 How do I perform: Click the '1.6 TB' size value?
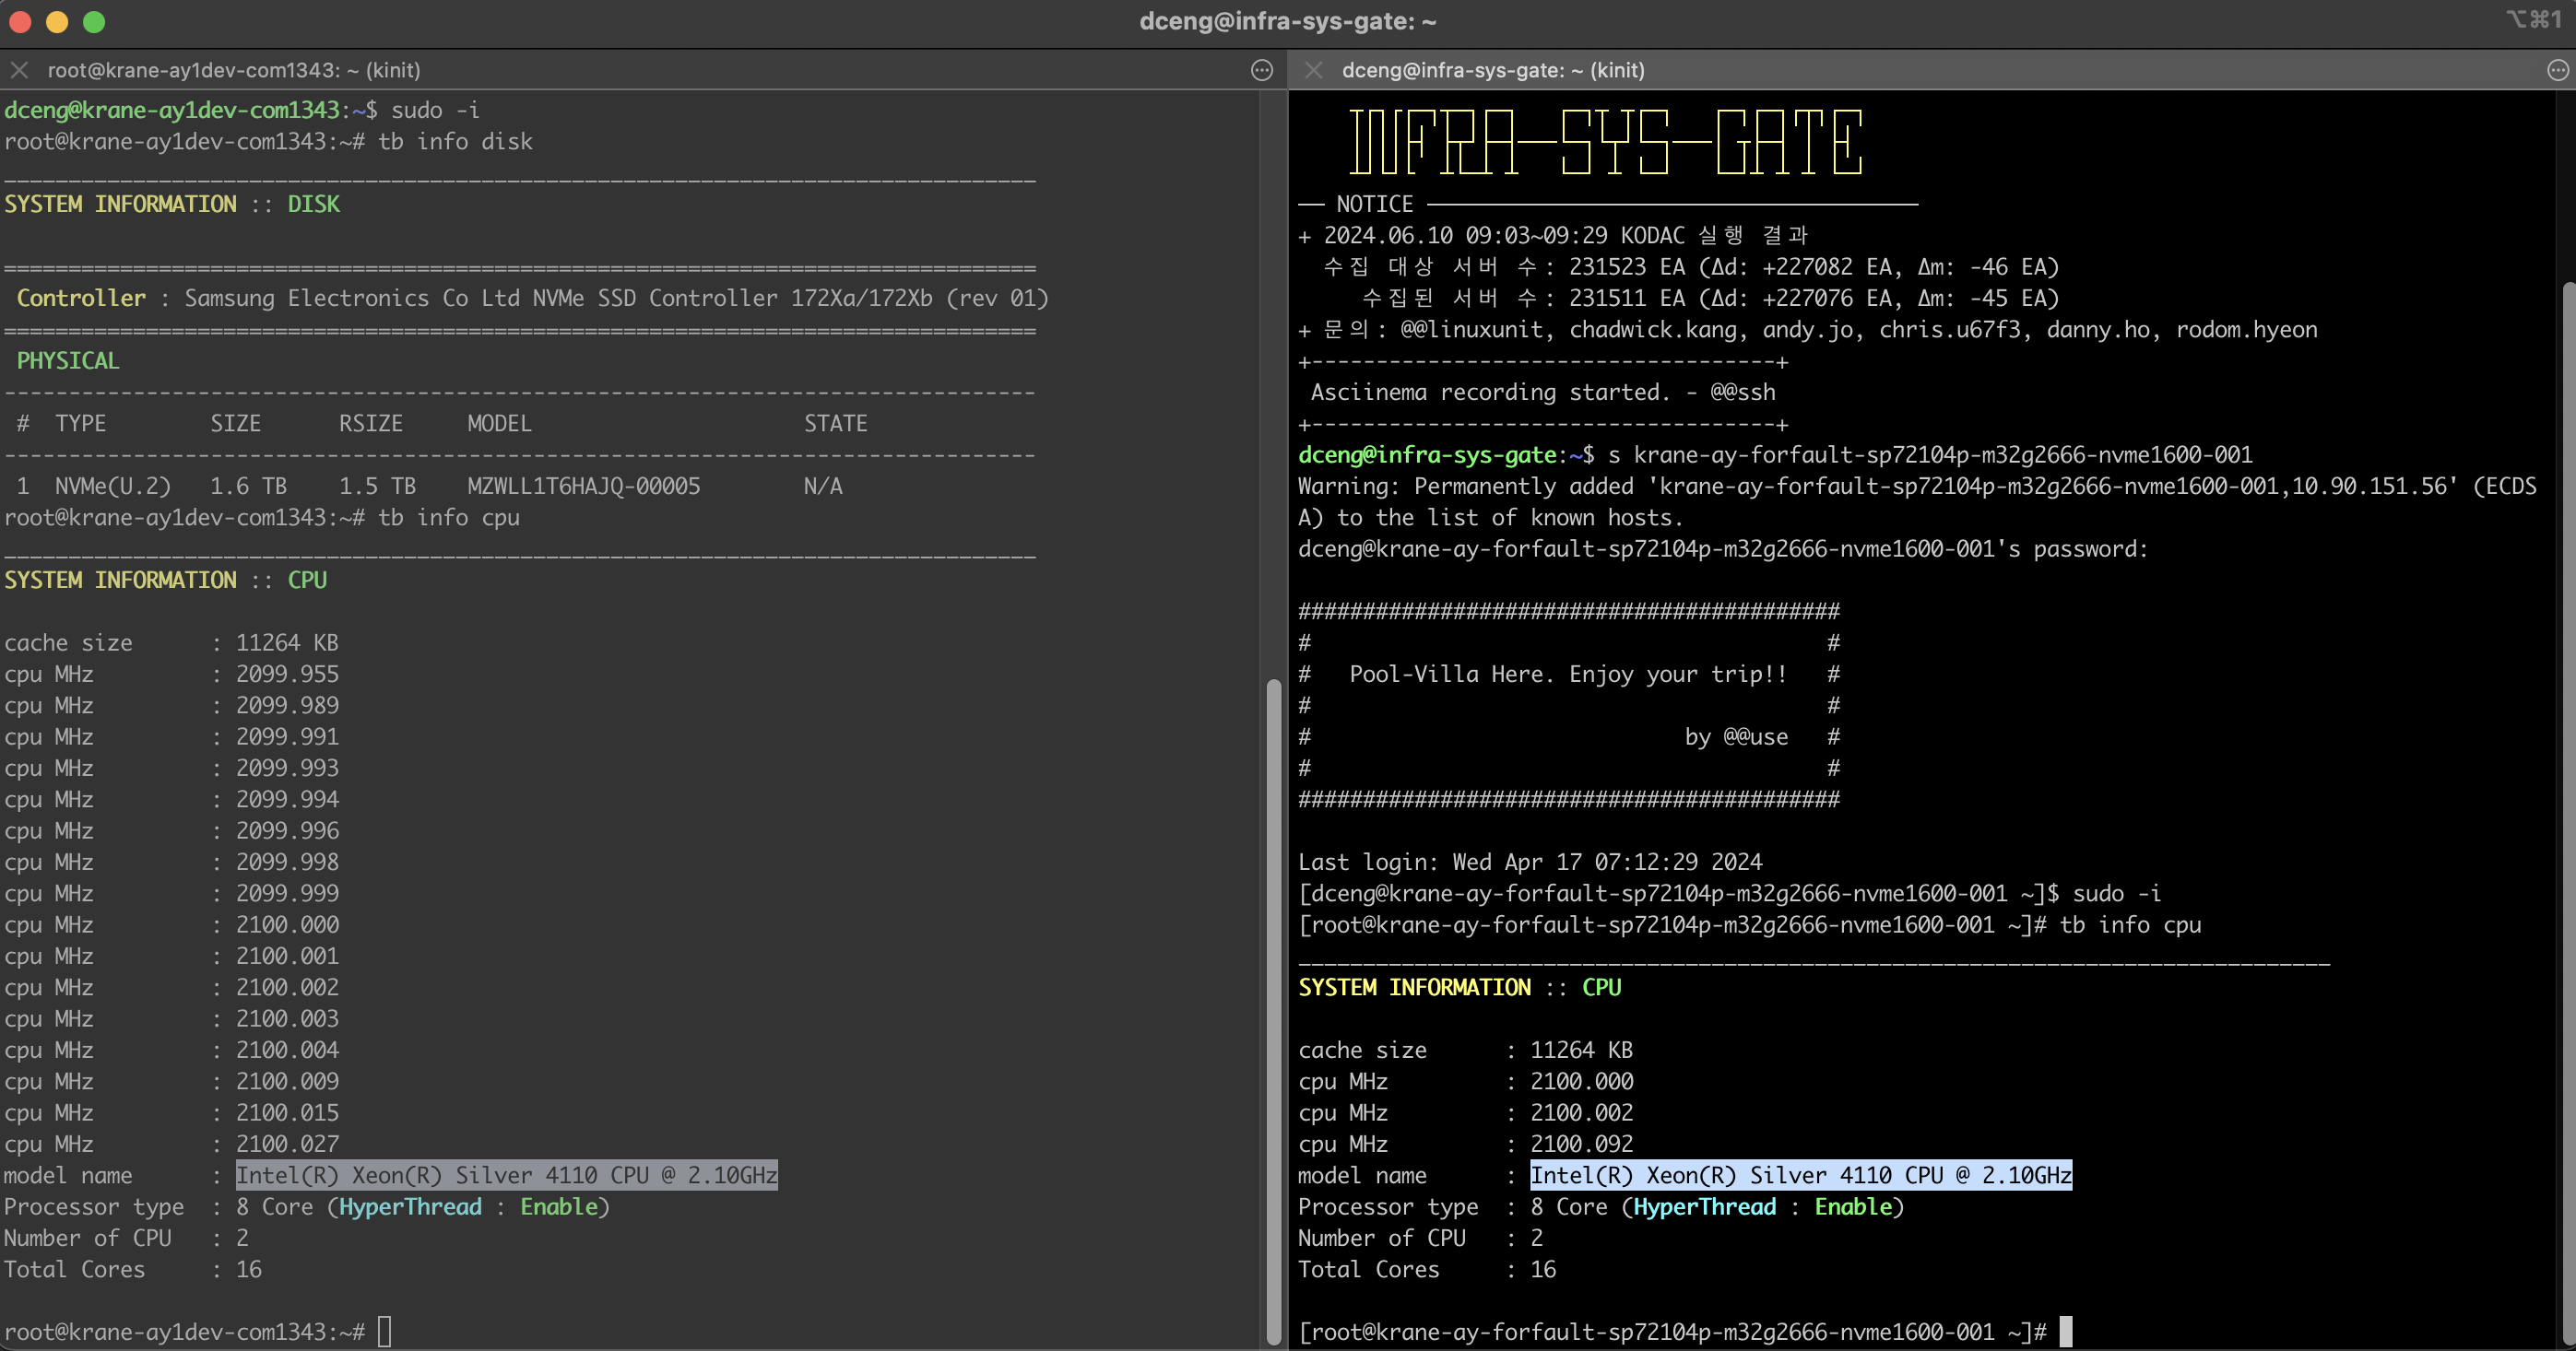coord(248,487)
